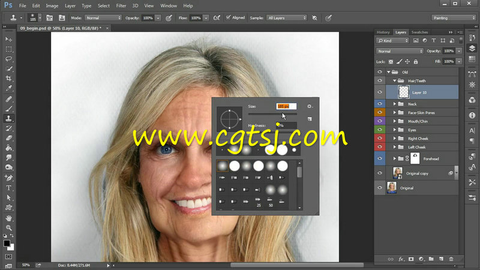
Task: Click delete layer trash icon
Action: (451, 259)
